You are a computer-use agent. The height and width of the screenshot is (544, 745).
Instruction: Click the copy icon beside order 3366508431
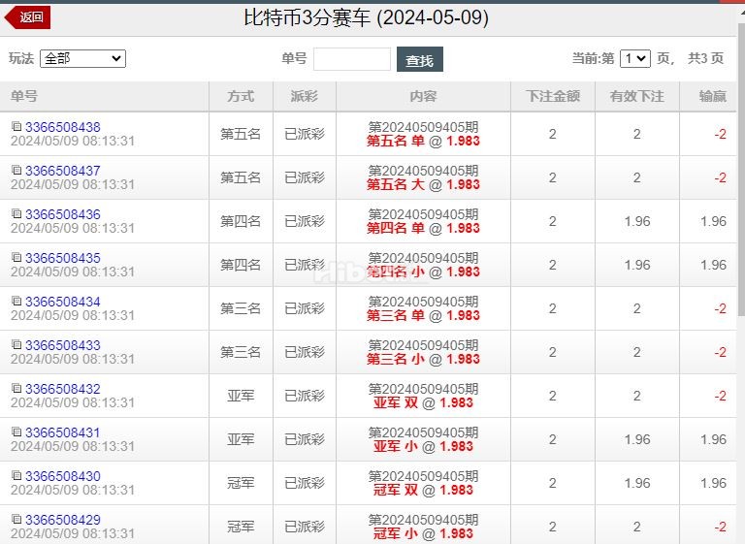tap(16, 432)
